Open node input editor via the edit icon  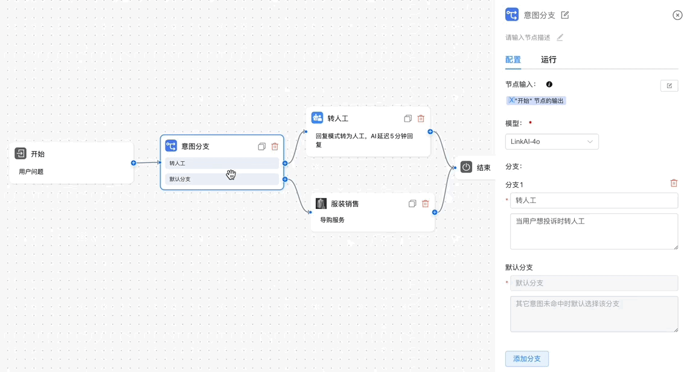click(x=669, y=85)
